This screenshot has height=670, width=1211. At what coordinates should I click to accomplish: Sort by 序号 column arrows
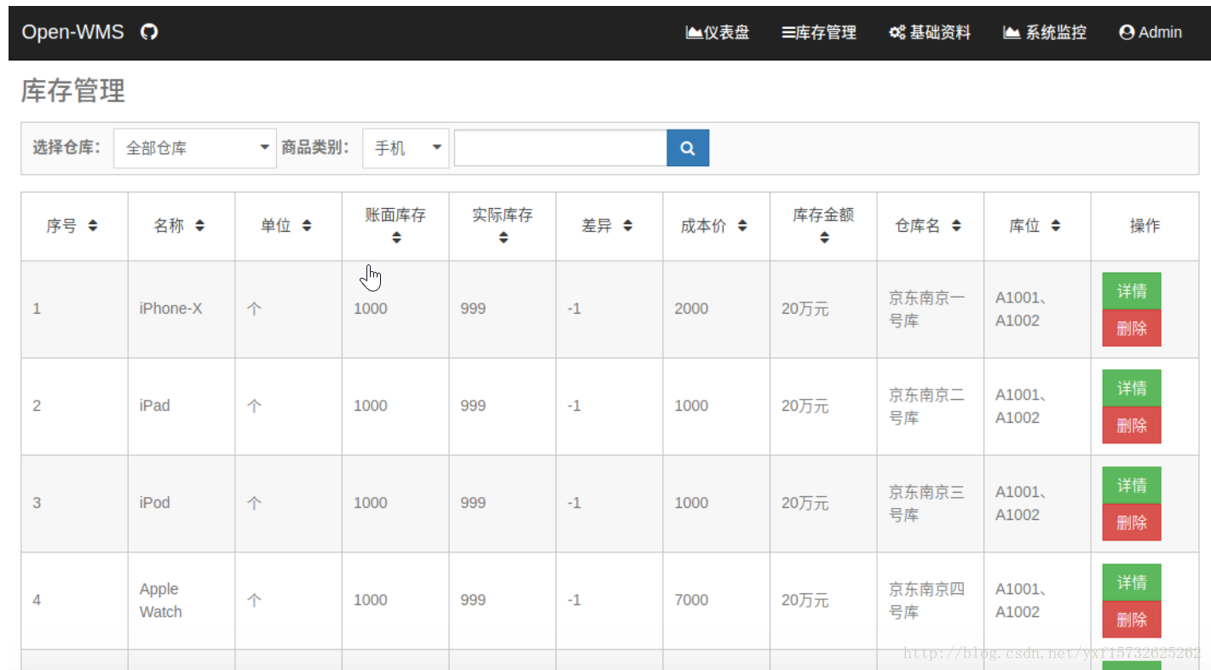point(93,226)
